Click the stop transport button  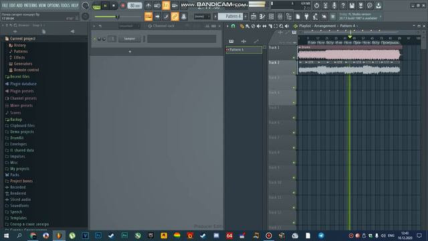[x=114, y=5]
